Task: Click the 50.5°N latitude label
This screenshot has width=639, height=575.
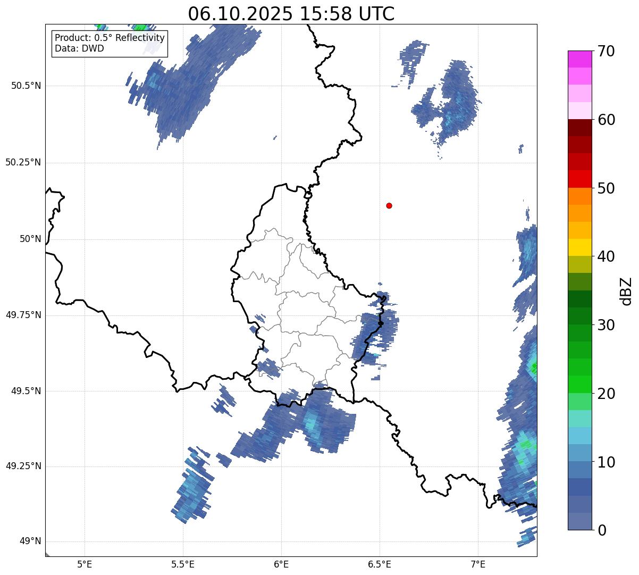Action: (x=26, y=86)
